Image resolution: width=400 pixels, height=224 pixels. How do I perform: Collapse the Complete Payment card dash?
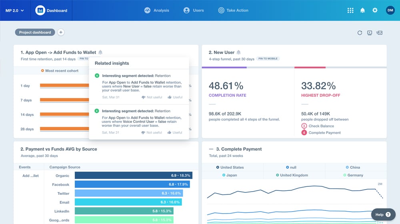pos(211,149)
